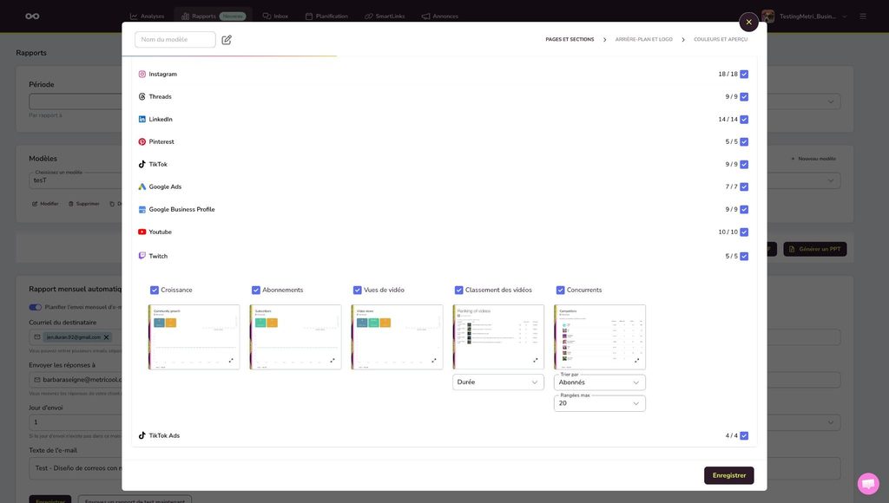Click the Enregistrer button in the dialog
The height and width of the screenshot is (503, 889).
point(728,476)
